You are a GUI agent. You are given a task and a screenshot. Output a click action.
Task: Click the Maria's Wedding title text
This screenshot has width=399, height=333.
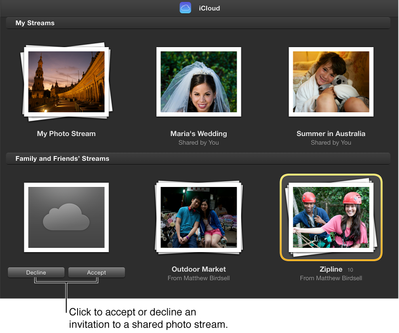pos(199,134)
